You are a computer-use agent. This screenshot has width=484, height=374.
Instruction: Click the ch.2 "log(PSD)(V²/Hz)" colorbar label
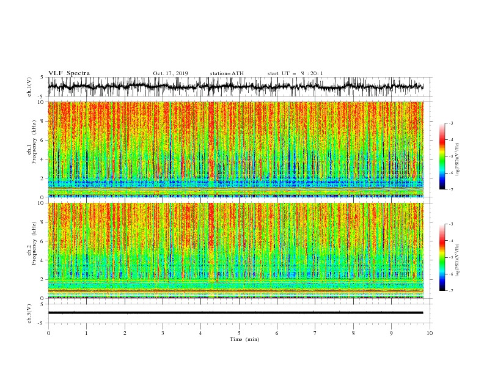(457, 260)
